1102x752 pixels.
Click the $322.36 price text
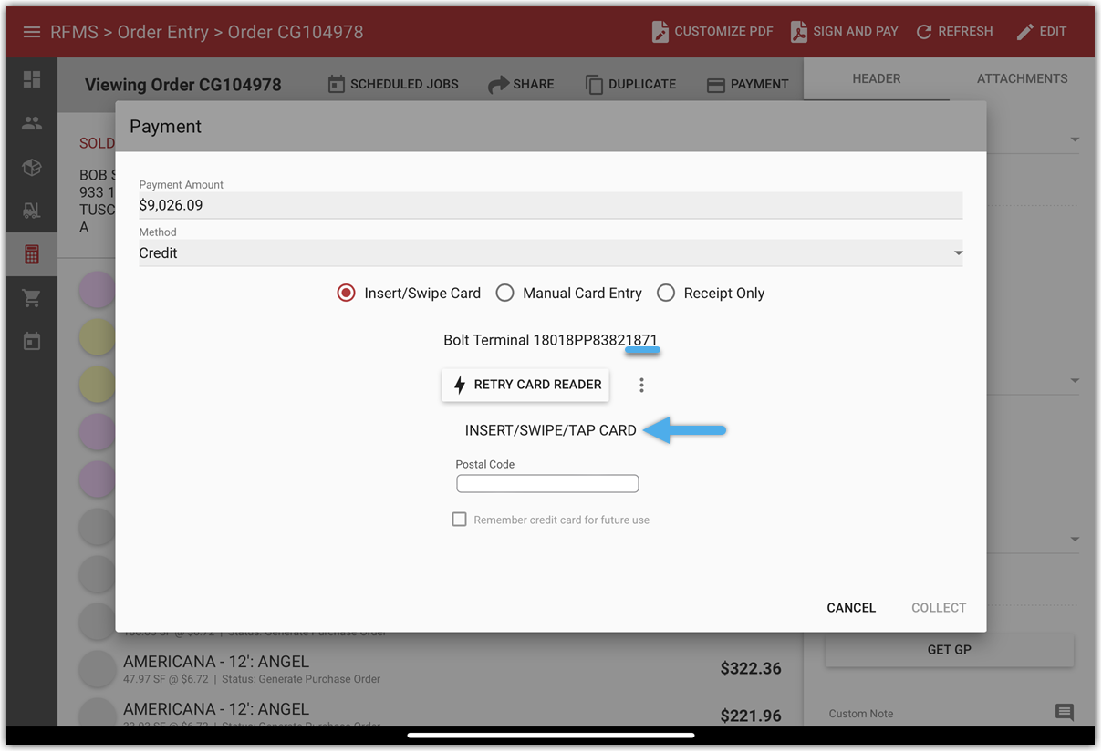click(x=751, y=668)
